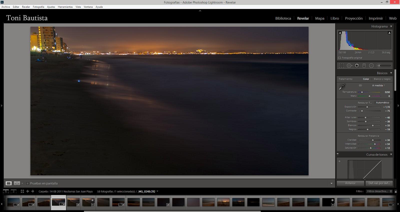Image resolution: width=400 pixels, height=212 pixels.
Task: Open the Ayuda menu
Action: click(99, 7)
